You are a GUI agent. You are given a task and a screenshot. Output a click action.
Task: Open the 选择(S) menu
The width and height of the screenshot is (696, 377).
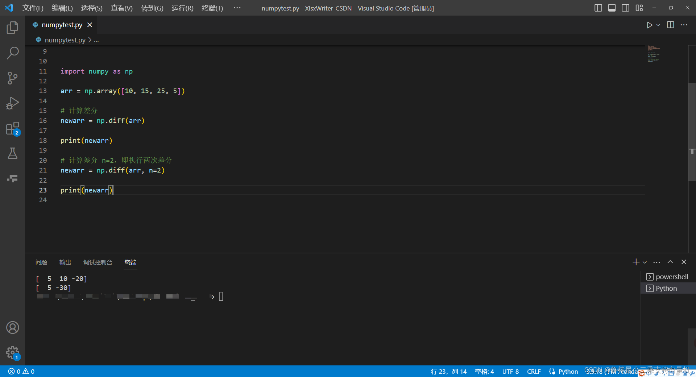point(92,8)
